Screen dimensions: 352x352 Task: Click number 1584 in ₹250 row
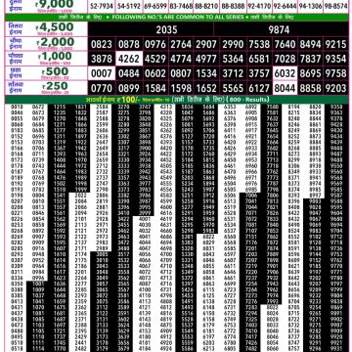(155, 88)
